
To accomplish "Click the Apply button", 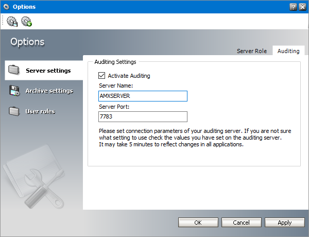I will point(284,223).
